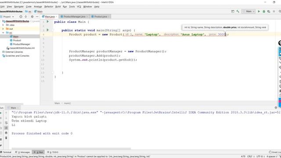
Task: Close the ProductManager.java tab
Action: 87,17
